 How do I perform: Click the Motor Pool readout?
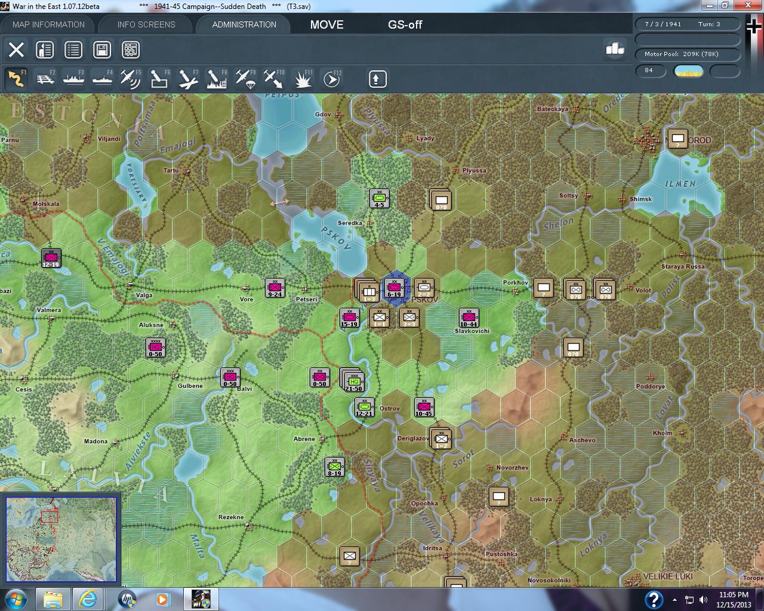click(688, 54)
